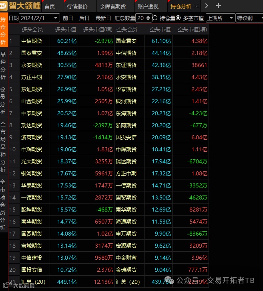This screenshot has height=291, width=263.
Task: Go to next day with 后日
Action: pyautogui.click(x=84, y=18)
